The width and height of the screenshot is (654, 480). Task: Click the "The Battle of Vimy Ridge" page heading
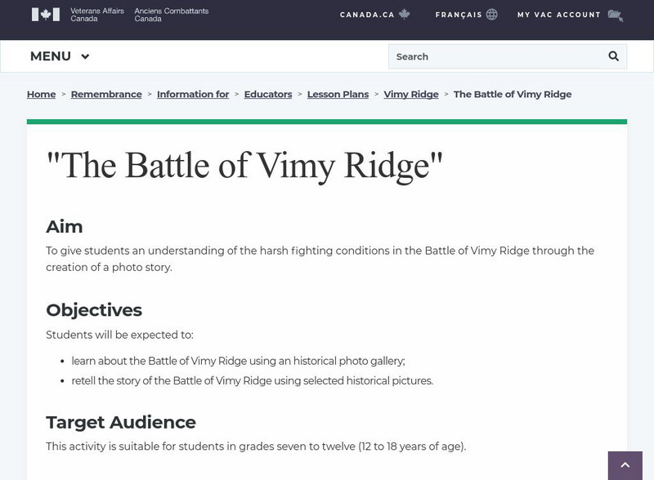[x=244, y=166]
